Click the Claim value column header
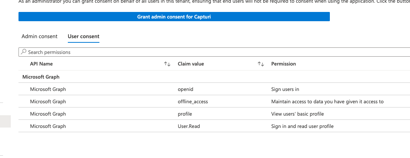Image resolution: width=410 pixels, height=158 pixels. 191,64
